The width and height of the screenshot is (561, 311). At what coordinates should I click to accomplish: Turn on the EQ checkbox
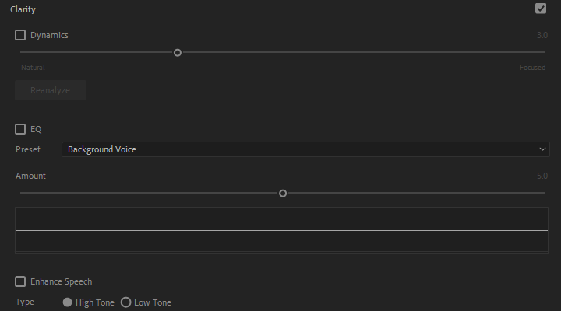(20, 129)
